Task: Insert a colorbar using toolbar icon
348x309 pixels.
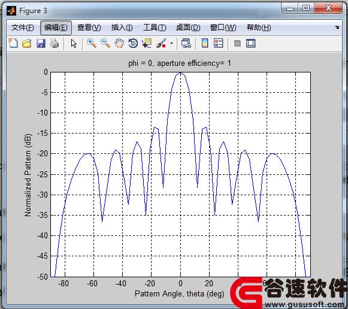Action: (x=205, y=43)
